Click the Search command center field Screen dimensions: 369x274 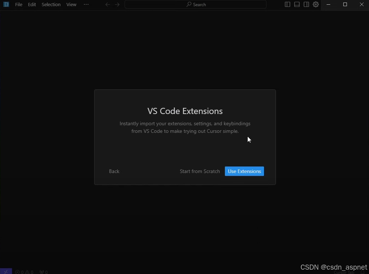[196, 4]
